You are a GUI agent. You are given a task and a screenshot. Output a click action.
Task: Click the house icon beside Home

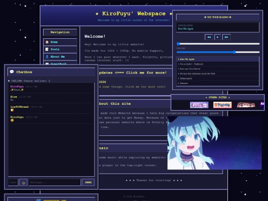coord(47,42)
